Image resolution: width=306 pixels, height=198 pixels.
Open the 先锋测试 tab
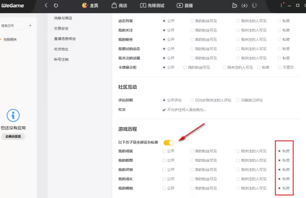(x=152, y=6)
